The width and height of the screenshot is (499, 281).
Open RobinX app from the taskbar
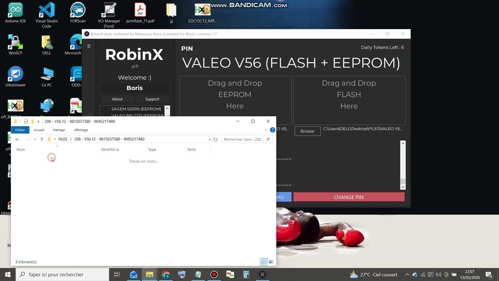[262, 274]
